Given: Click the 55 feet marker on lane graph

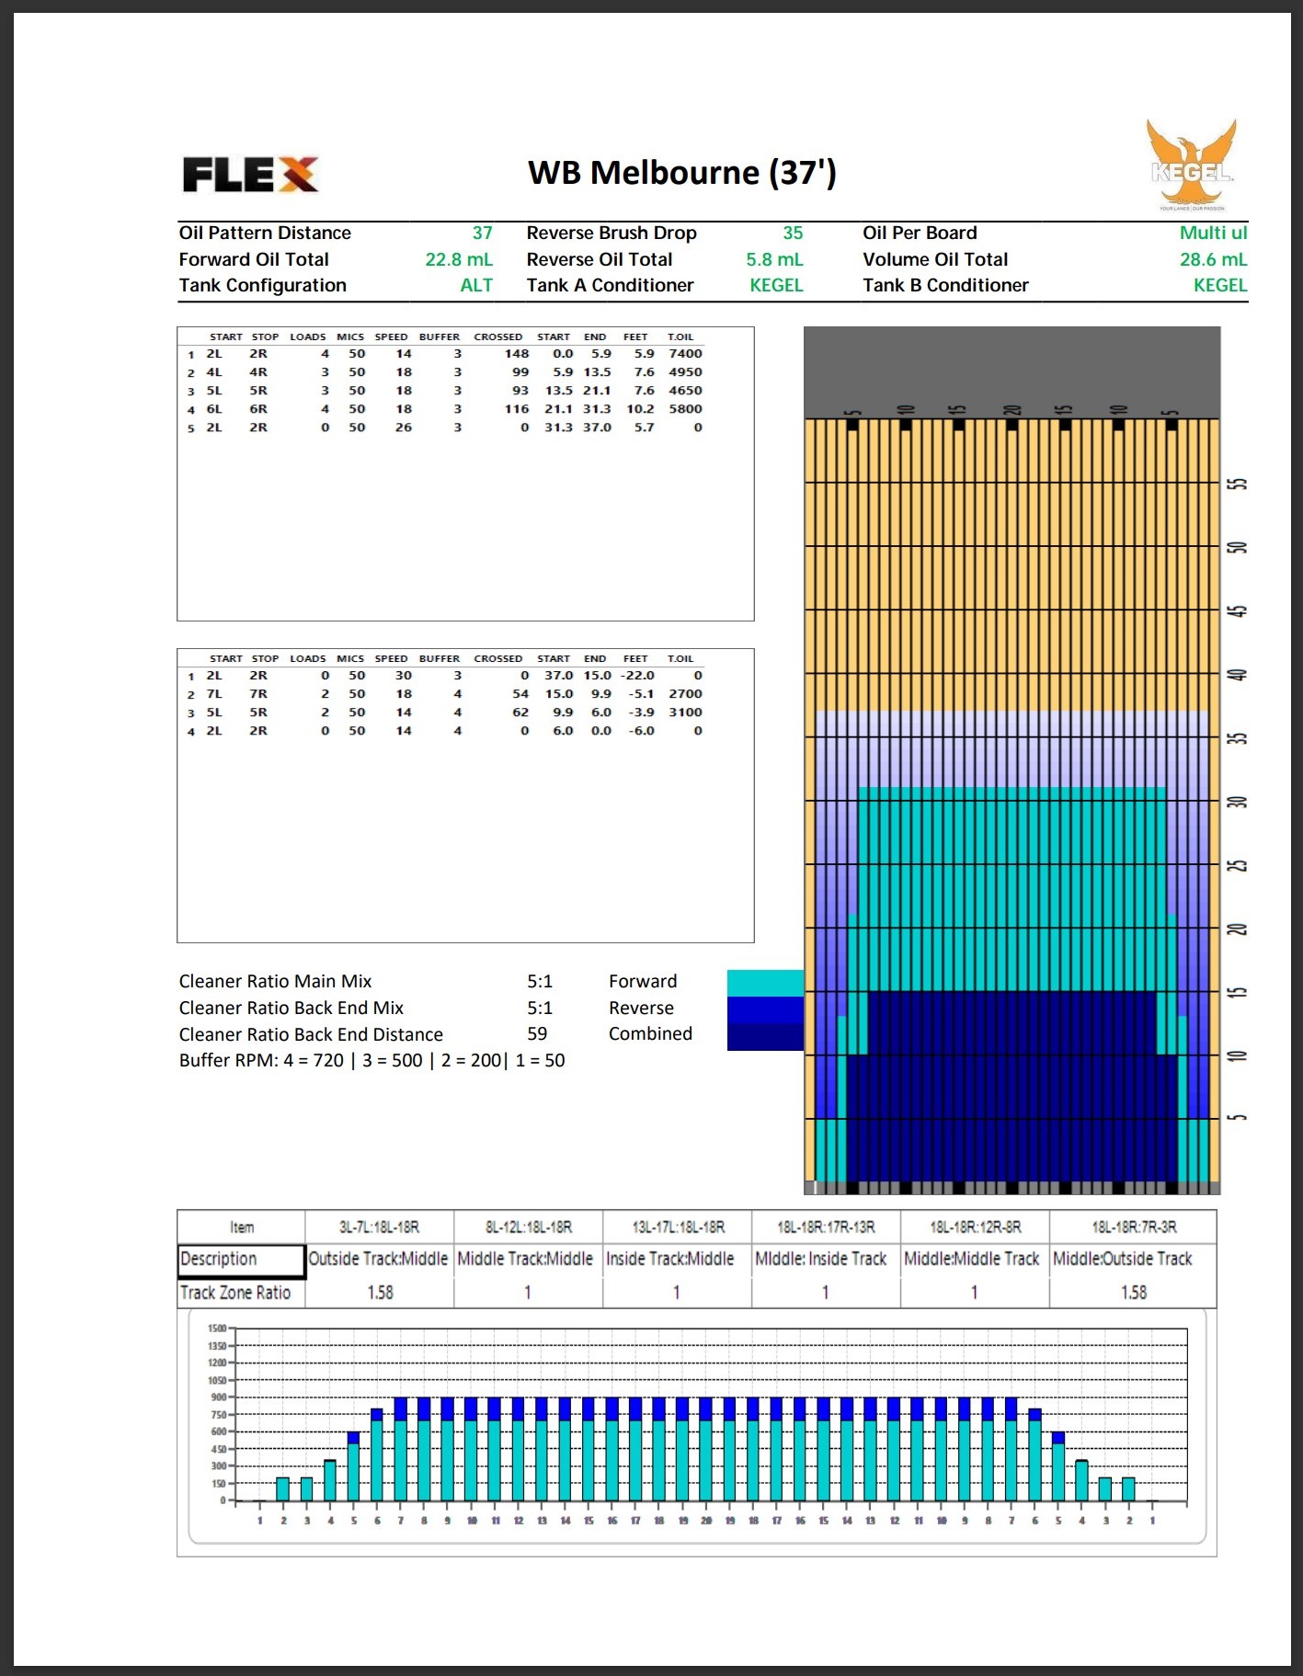Looking at the screenshot, I should pos(1238,484).
